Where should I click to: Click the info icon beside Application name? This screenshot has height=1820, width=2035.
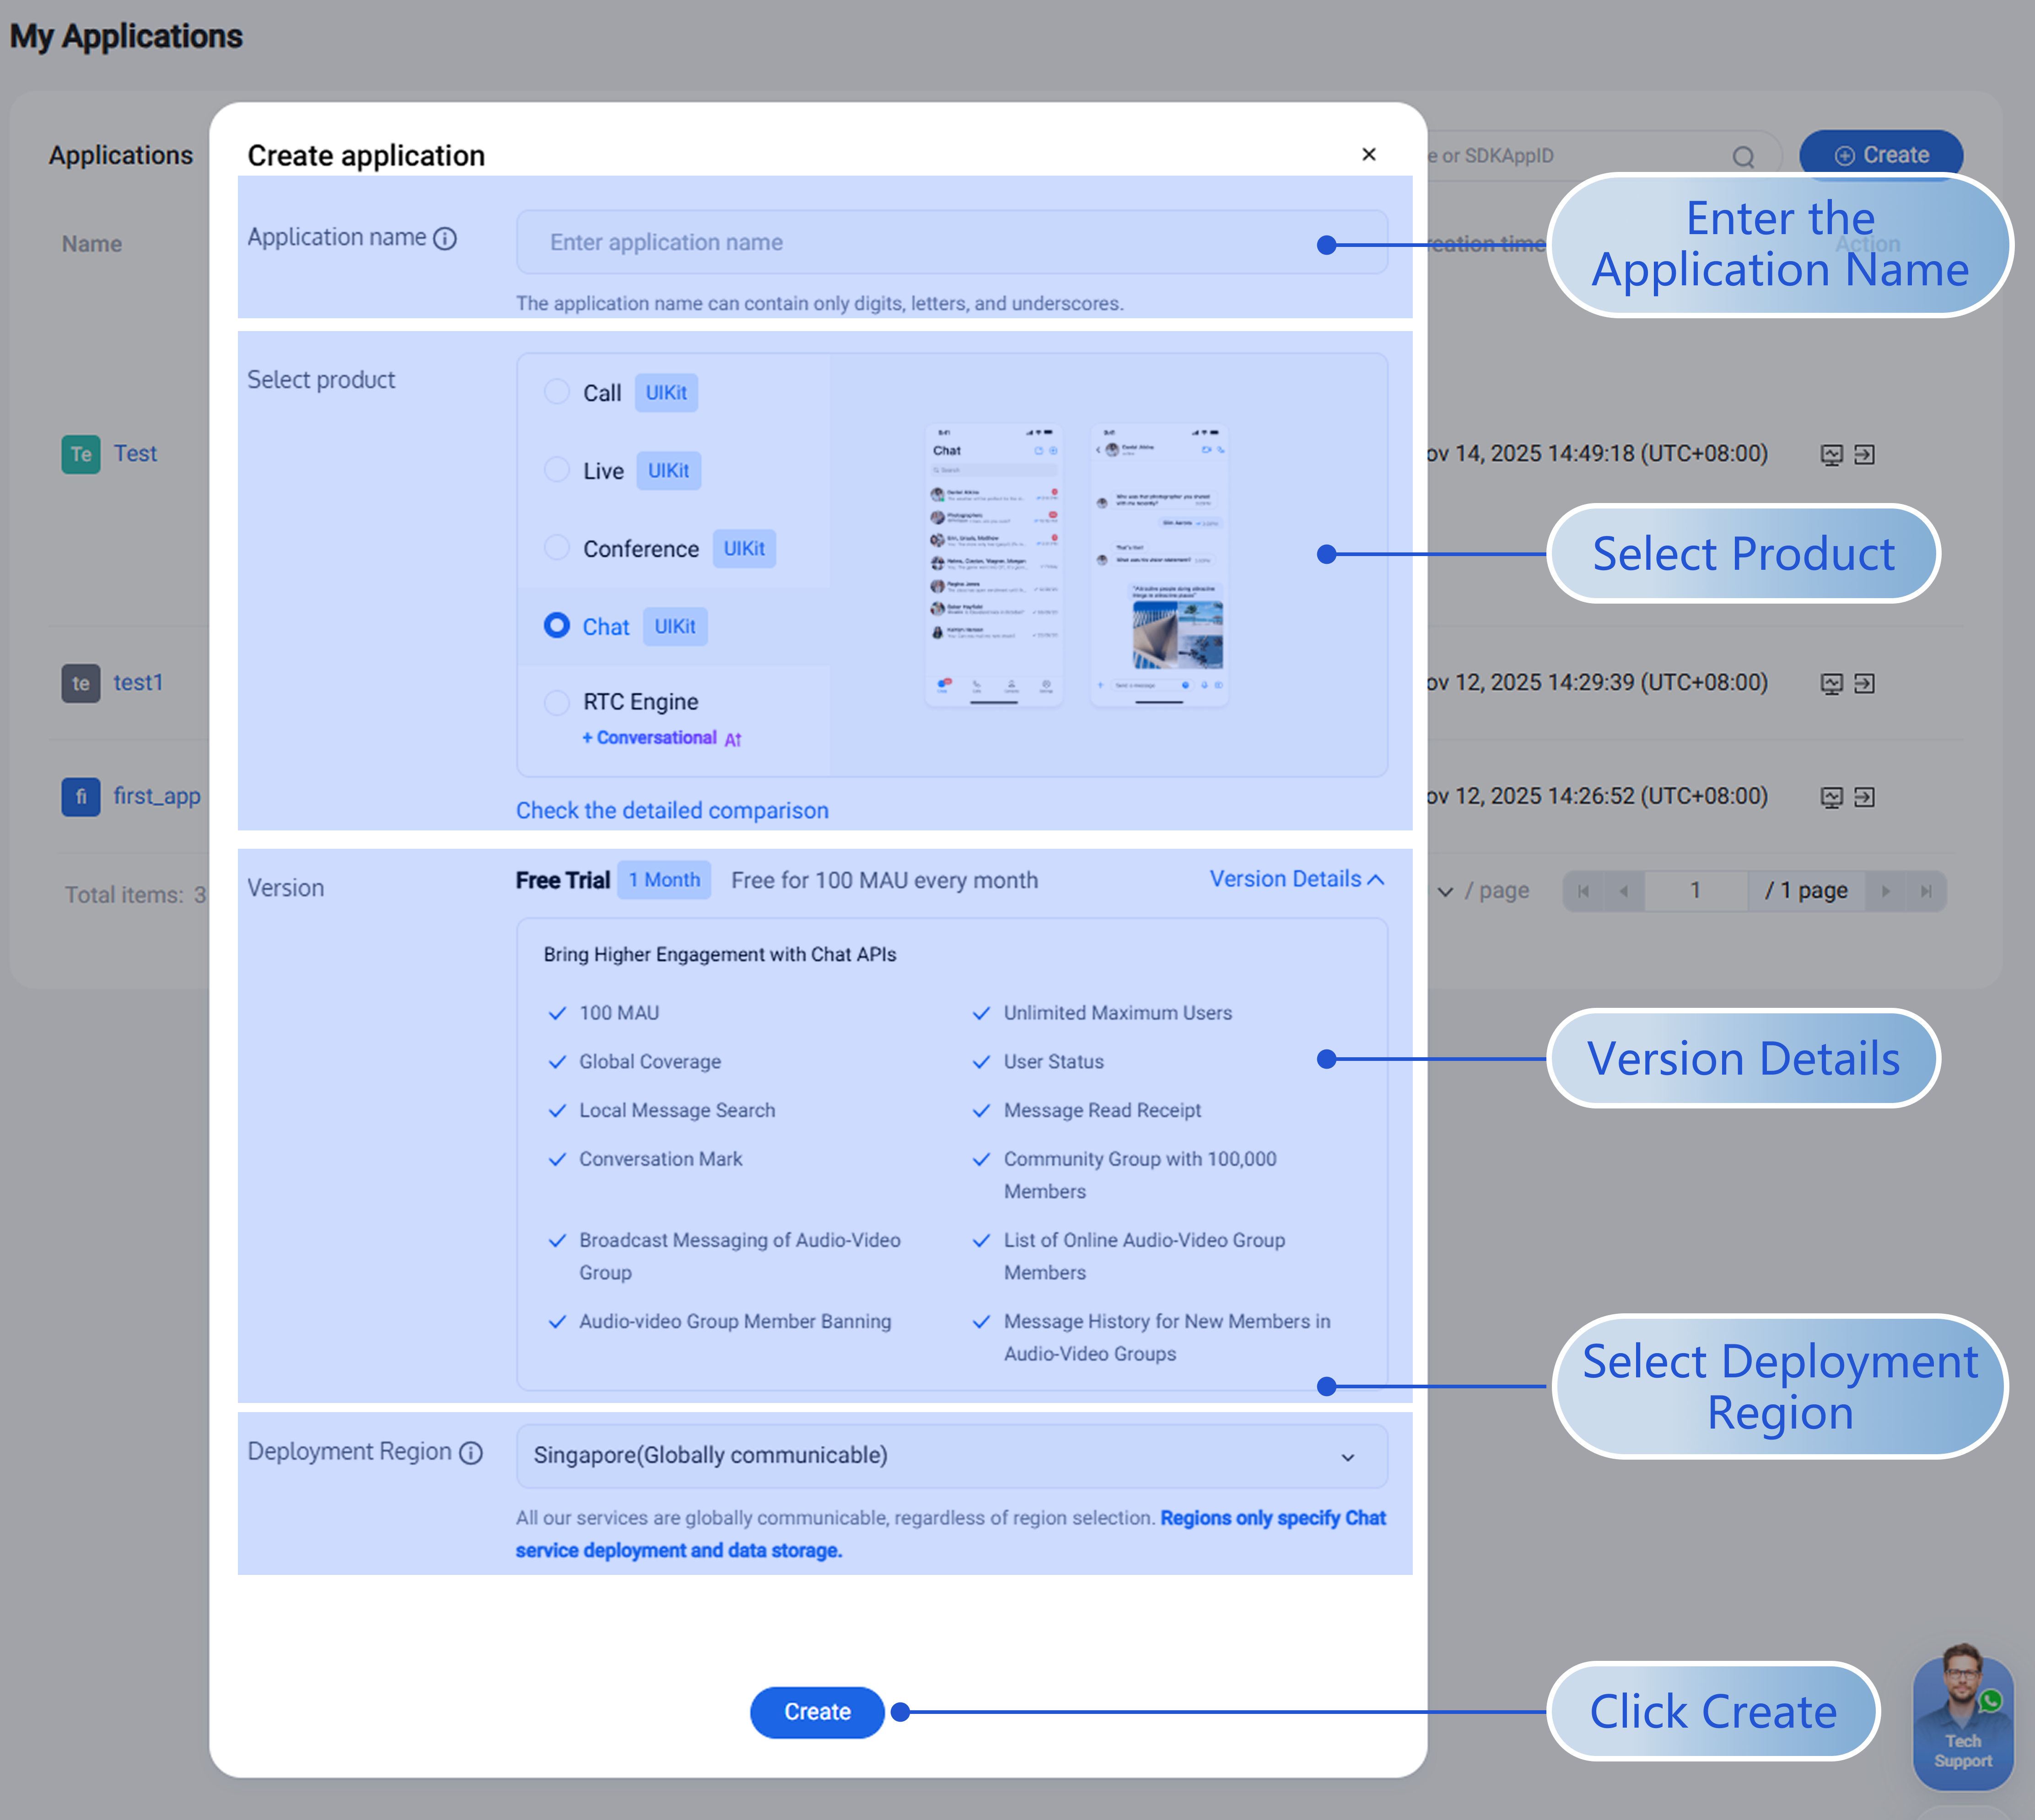click(445, 239)
